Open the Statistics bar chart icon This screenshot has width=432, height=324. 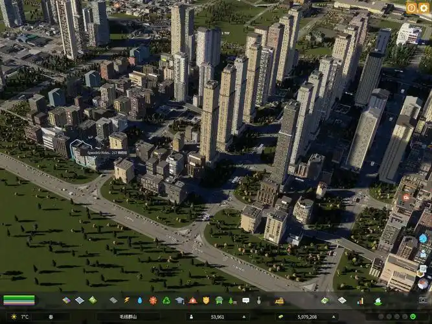[x=360, y=301]
